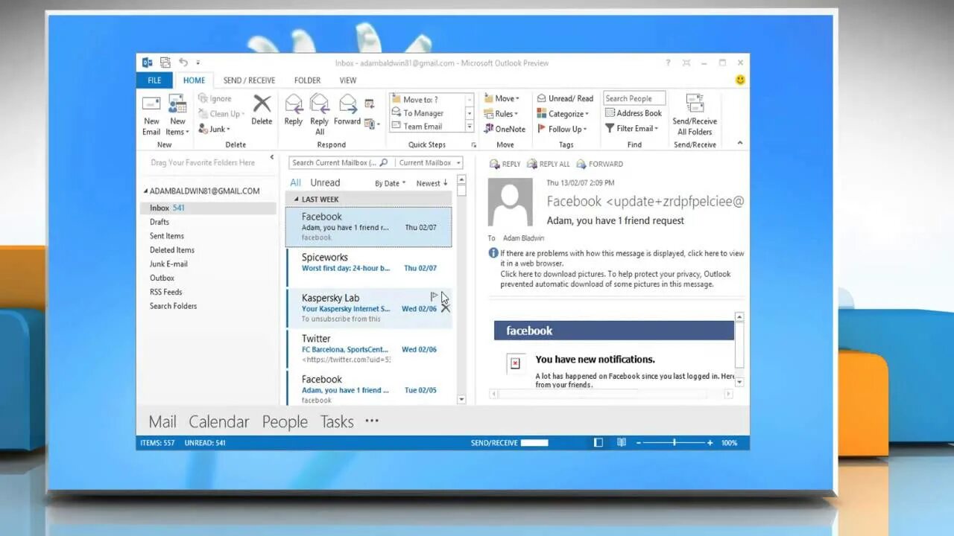Screen dimensions: 954x536
Task: Switch to the VIEW tab
Action: tap(348, 80)
